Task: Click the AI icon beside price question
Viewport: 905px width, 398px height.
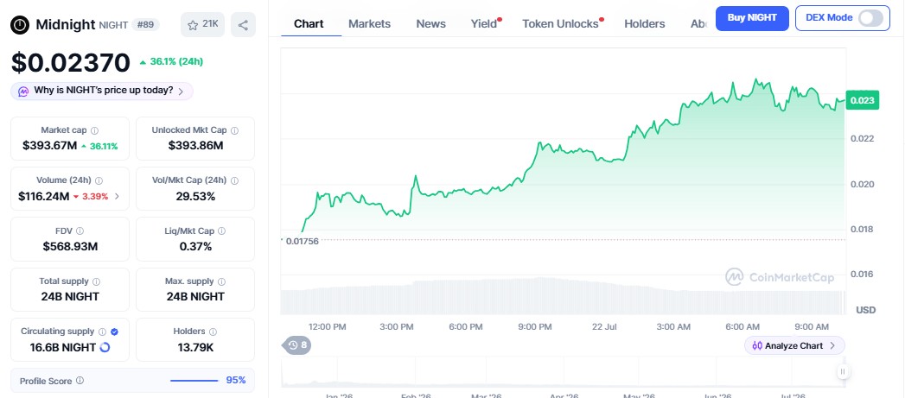Action: (23, 92)
